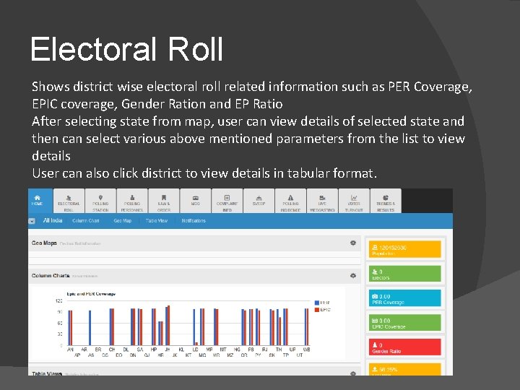Click the Column Charts panel title

pyautogui.click(x=51, y=276)
